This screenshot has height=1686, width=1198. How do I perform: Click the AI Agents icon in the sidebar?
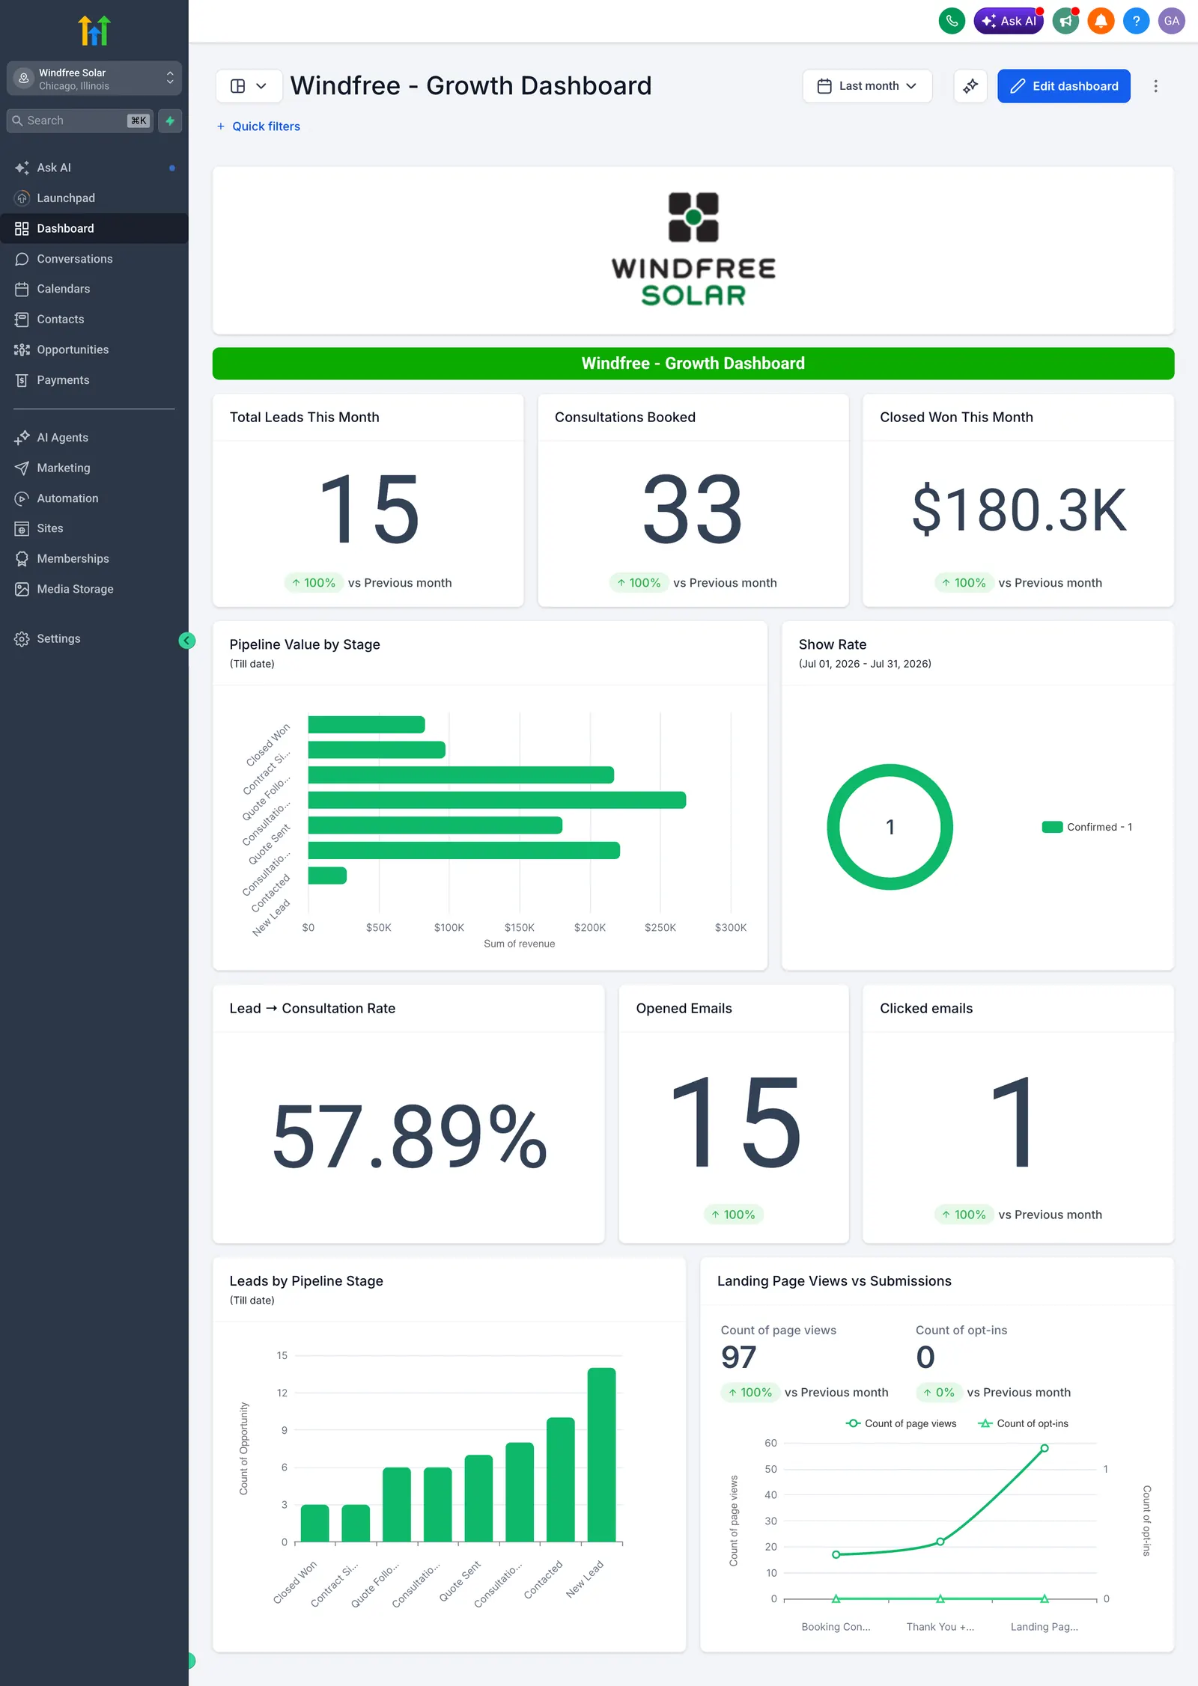22,438
